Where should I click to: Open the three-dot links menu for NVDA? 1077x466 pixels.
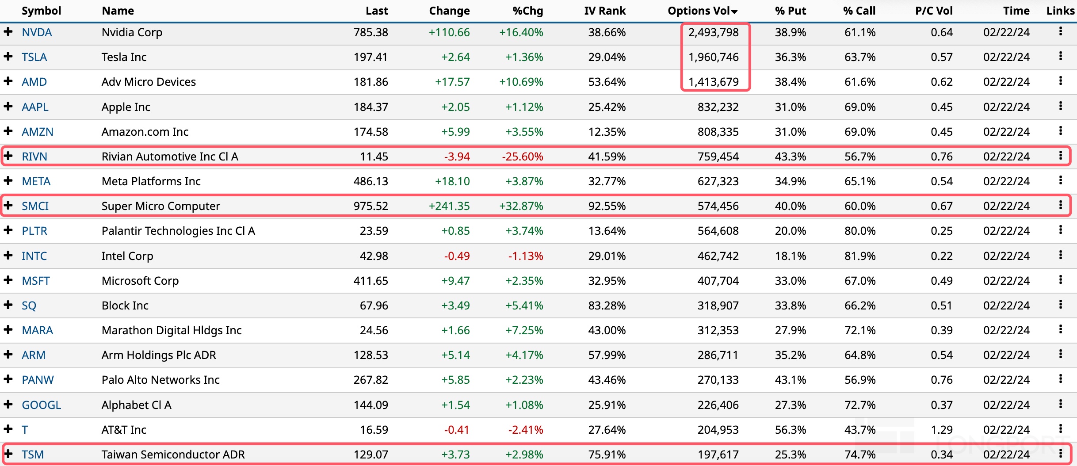click(1060, 31)
